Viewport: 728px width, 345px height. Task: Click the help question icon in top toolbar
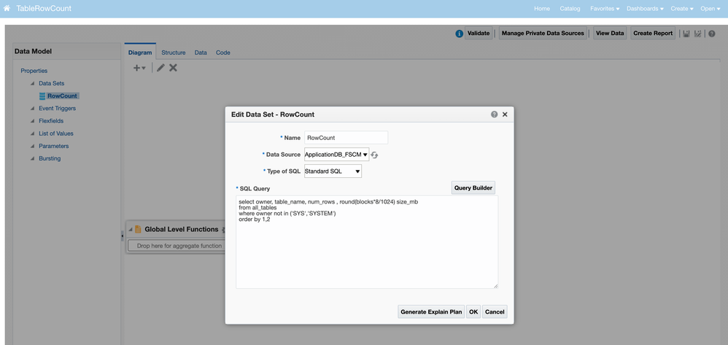[711, 34]
